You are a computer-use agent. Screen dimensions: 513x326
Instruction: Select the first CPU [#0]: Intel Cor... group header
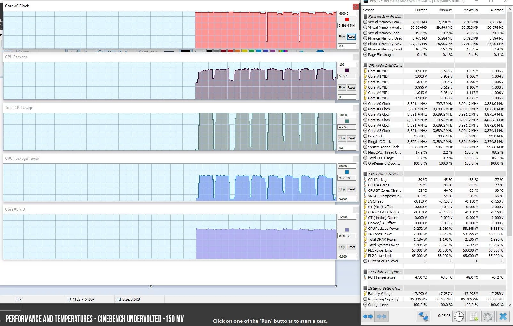tap(385, 66)
